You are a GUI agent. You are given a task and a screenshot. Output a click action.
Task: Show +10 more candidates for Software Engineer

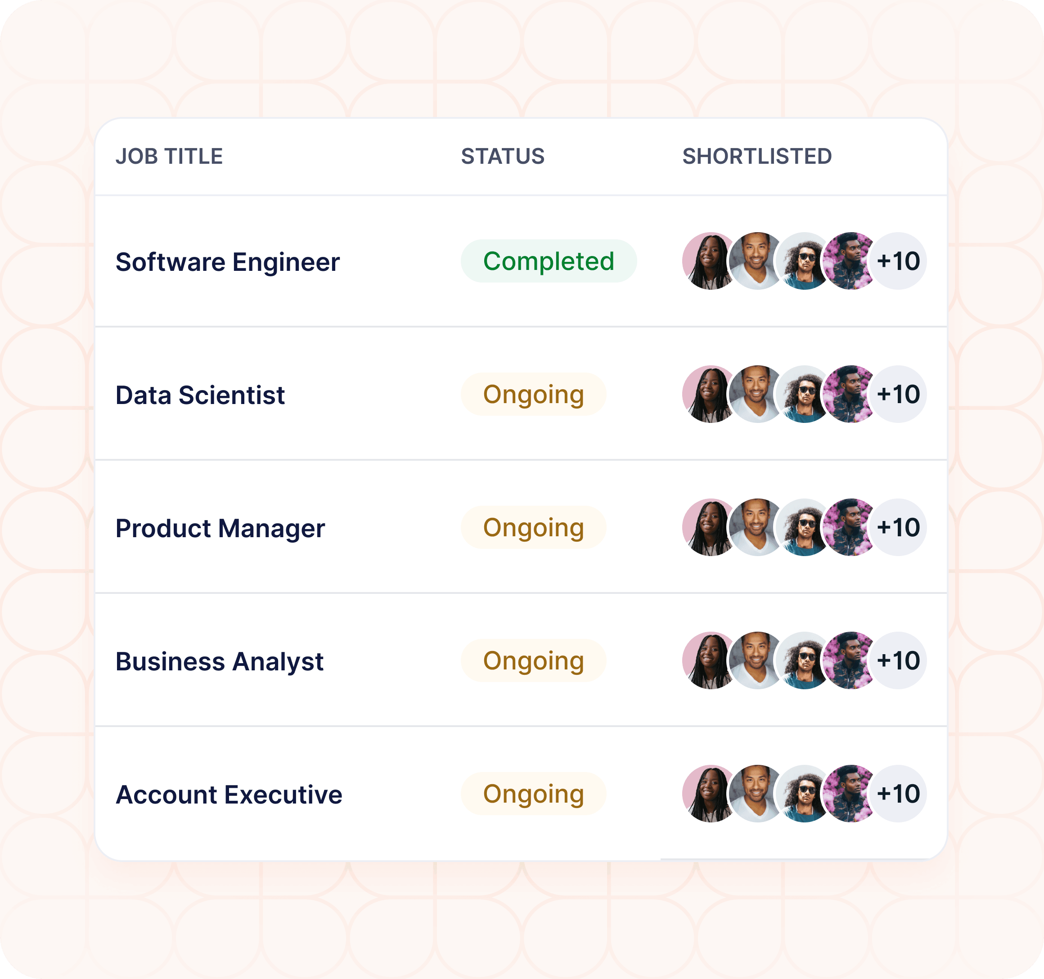pos(899,261)
